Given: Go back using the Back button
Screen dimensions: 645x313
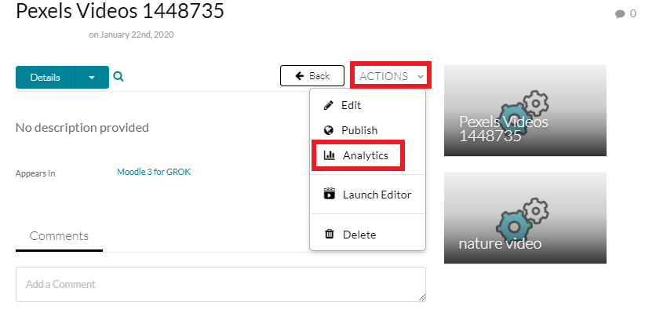Looking at the screenshot, I should pyautogui.click(x=312, y=75).
